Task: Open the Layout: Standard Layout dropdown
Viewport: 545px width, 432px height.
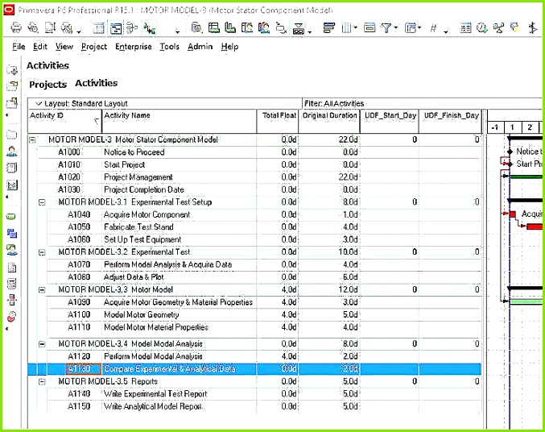Action: [39, 103]
